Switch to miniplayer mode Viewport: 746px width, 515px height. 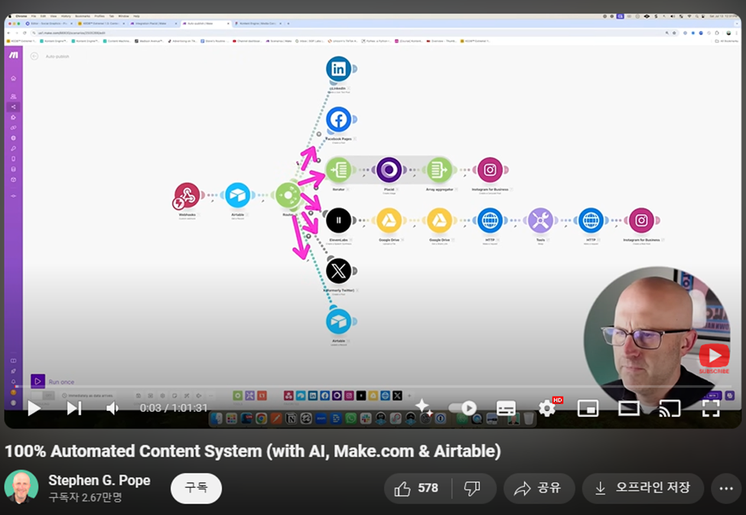click(588, 409)
